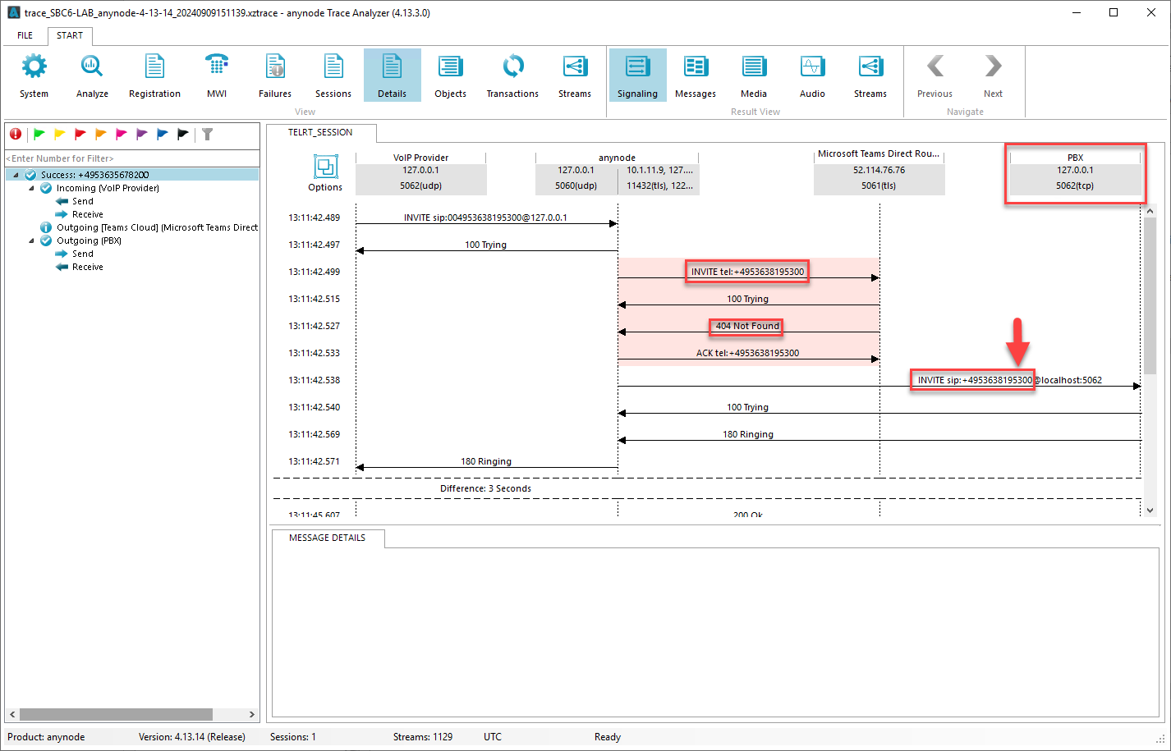Viewport: 1171px width, 751px height.
Task: Click left panel horizontal scrollbar left arrow
Action: coord(12,715)
